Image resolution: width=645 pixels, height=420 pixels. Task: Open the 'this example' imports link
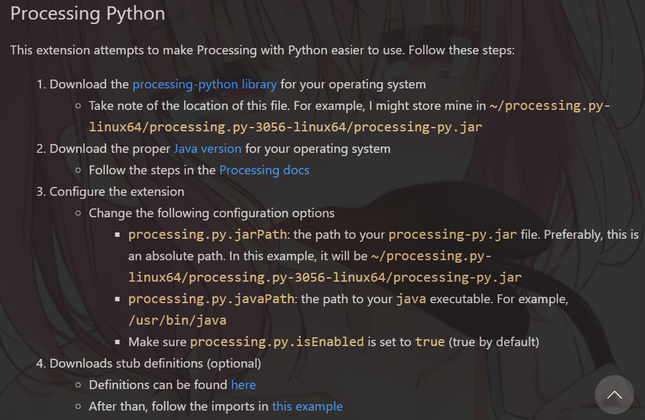click(307, 406)
